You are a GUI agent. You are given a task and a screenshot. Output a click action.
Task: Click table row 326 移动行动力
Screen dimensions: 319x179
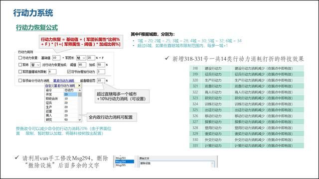click(247, 116)
